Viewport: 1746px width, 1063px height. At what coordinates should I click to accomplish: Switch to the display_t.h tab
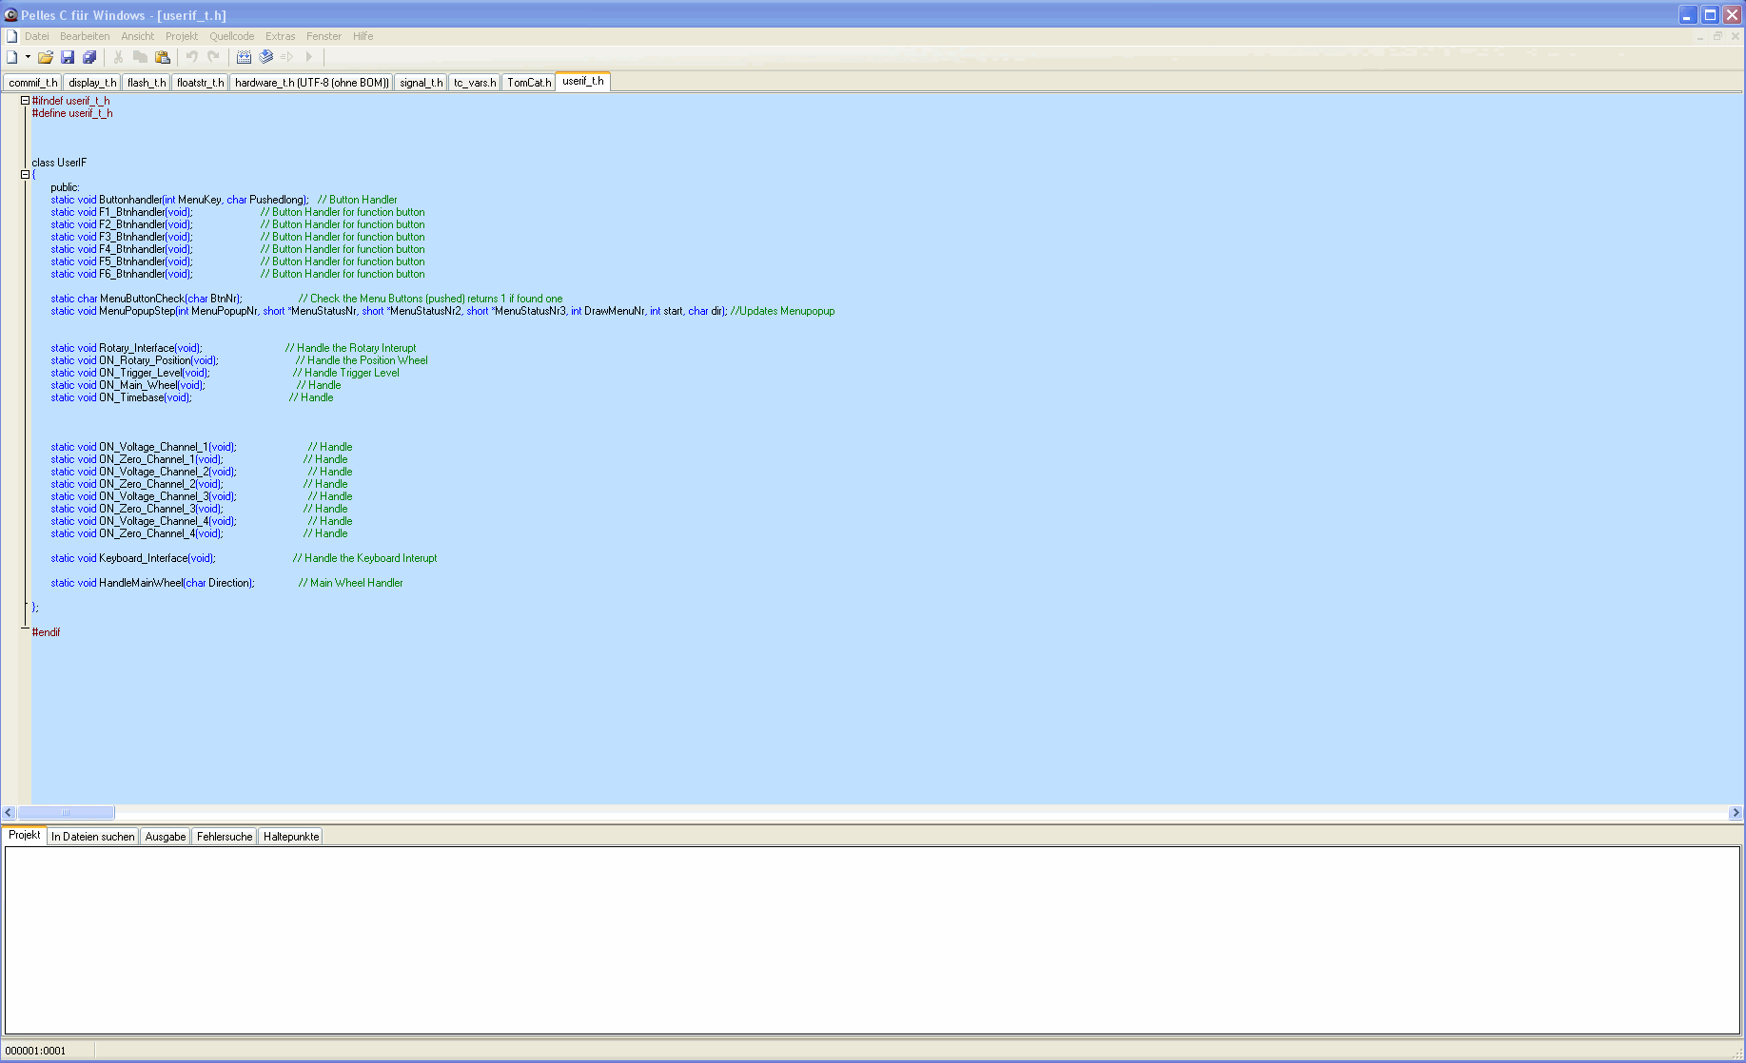92,83
